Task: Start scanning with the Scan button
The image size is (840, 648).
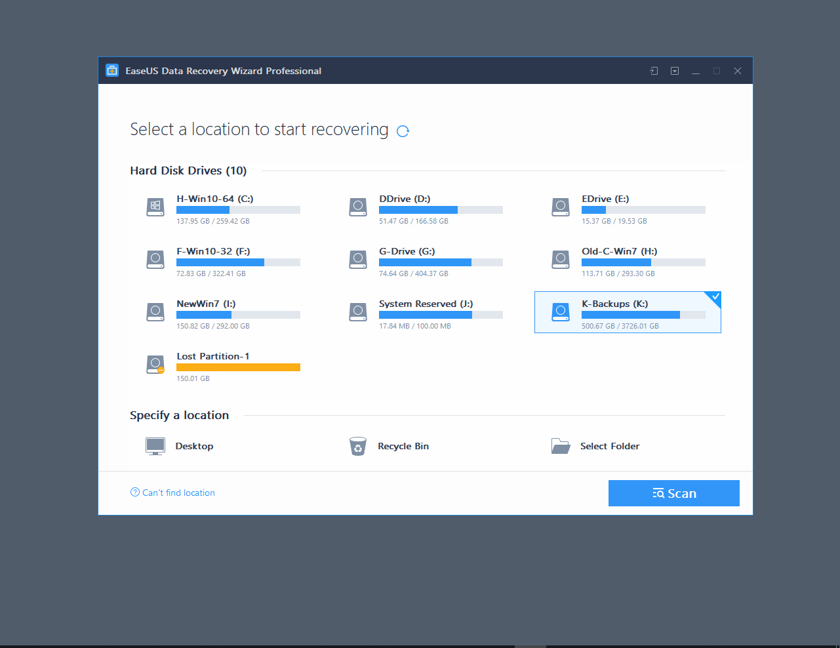Action: coord(674,493)
